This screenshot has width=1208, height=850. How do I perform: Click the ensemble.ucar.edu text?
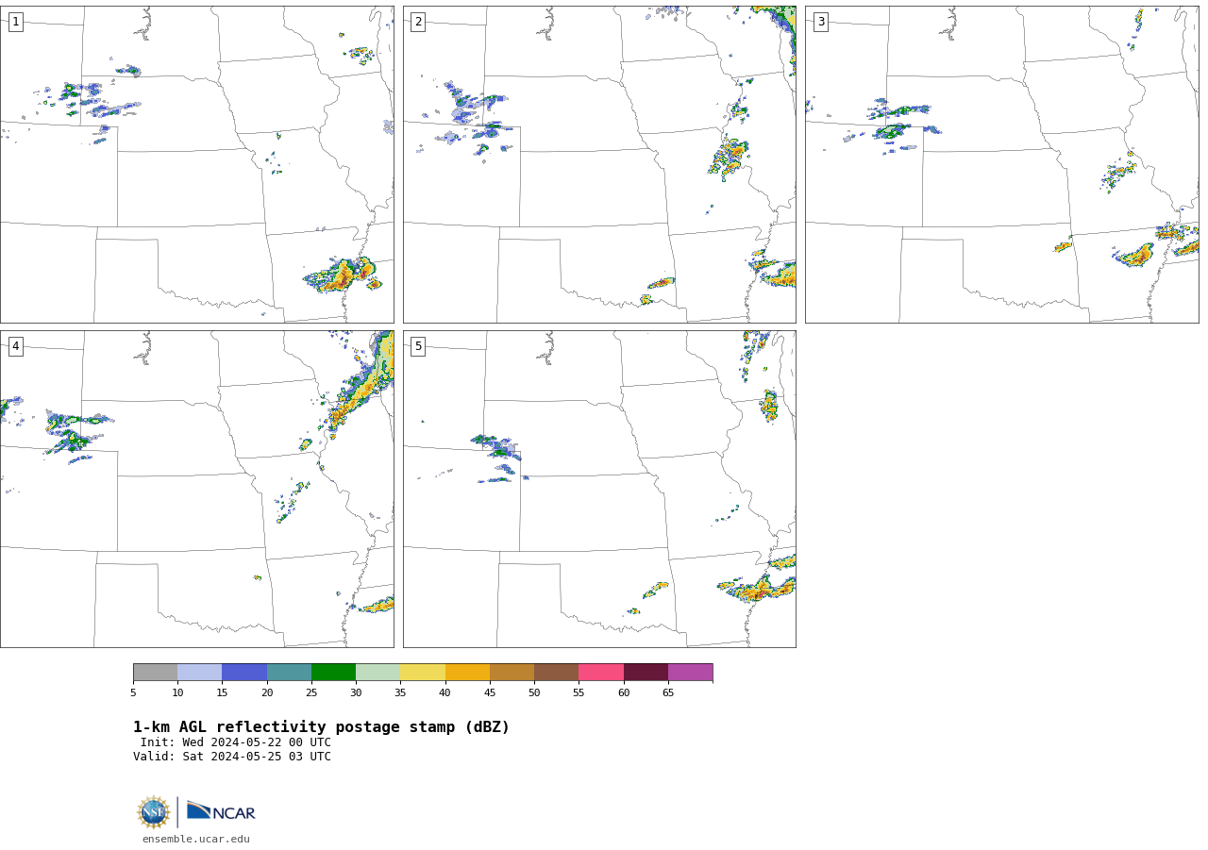pyautogui.click(x=196, y=839)
